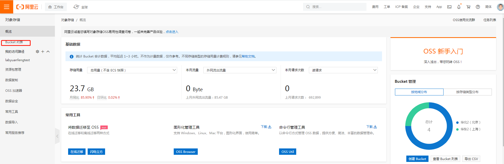Screen dimensions: 504x164
Task: Open labyuanfengtest bucket path
Action: coord(17,60)
